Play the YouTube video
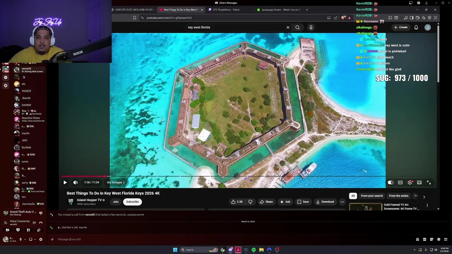The image size is (452, 254). pyautogui.click(x=65, y=182)
